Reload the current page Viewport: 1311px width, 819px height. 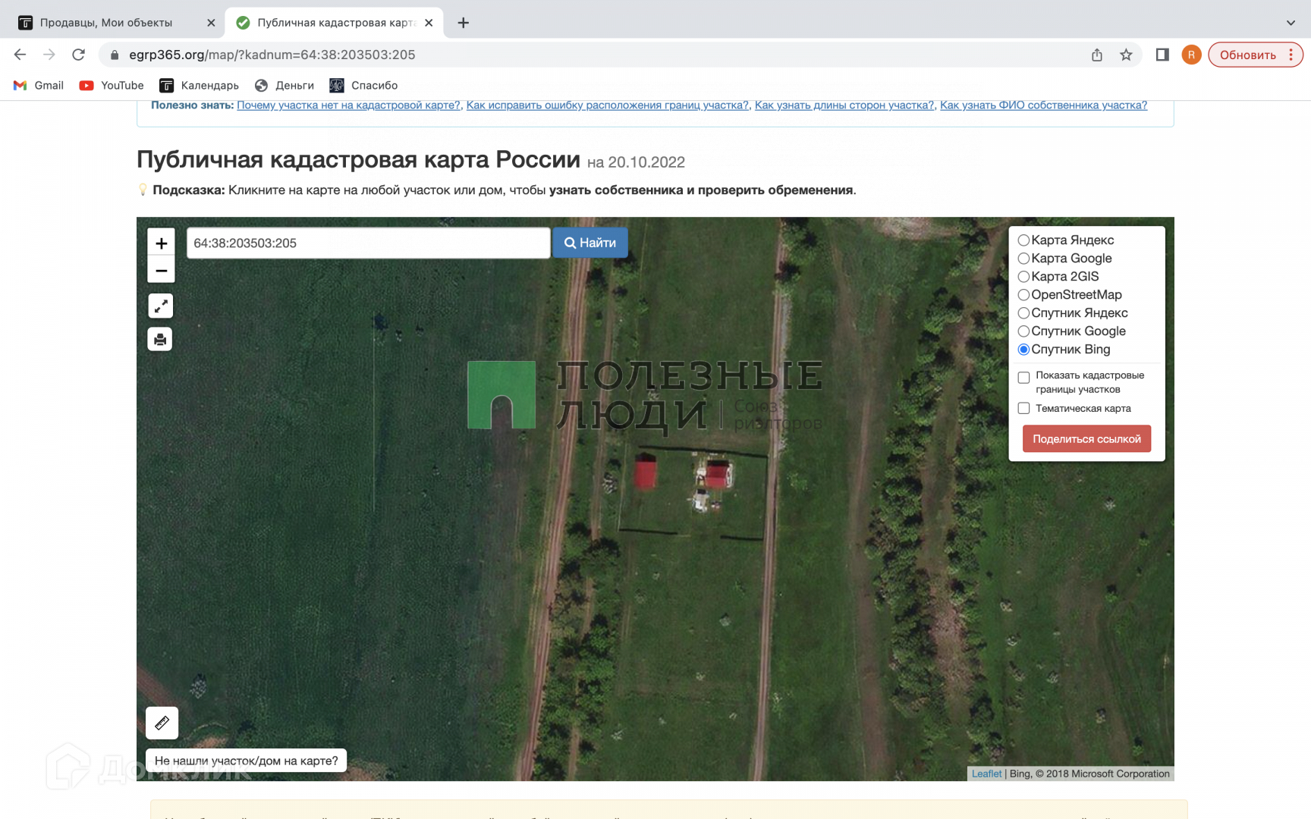pyautogui.click(x=78, y=55)
